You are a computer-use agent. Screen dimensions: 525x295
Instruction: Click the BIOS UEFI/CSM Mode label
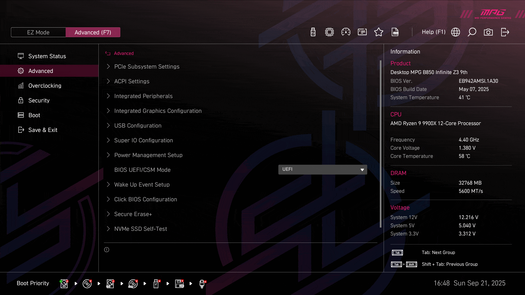tap(142, 170)
